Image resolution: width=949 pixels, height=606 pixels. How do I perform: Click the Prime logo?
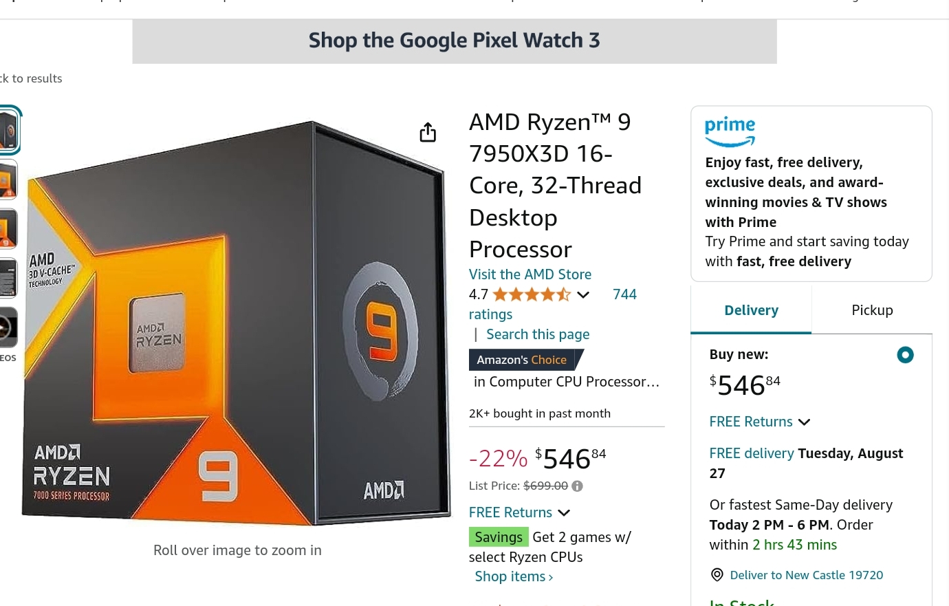pyautogui.click(x=730, y=131)
